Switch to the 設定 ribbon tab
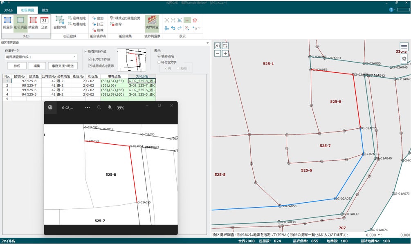 (45, 10)
